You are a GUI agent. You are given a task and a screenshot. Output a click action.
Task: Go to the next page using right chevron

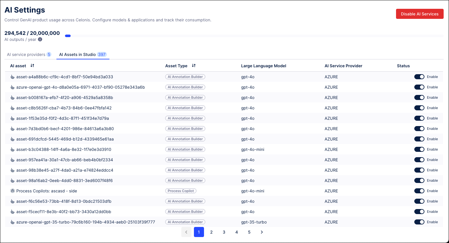pyautogui.click(x=262, y=232)
